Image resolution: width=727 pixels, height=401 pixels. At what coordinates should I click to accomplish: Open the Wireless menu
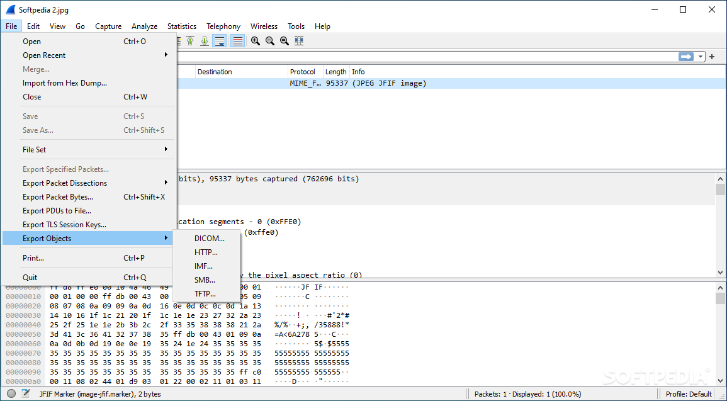(x=264, y=26)
